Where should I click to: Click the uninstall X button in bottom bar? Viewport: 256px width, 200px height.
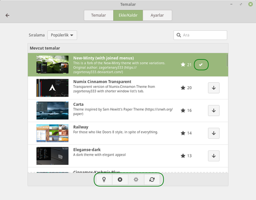[120, 180]
